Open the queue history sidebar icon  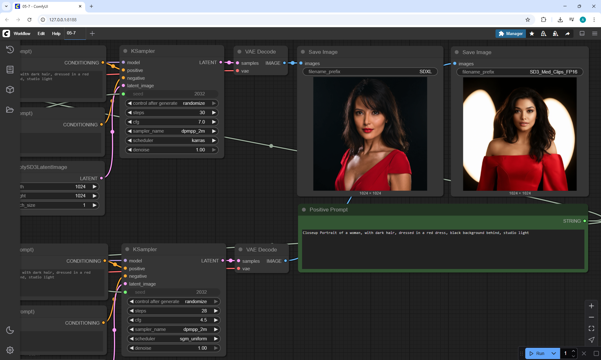(x=10, y=49)
